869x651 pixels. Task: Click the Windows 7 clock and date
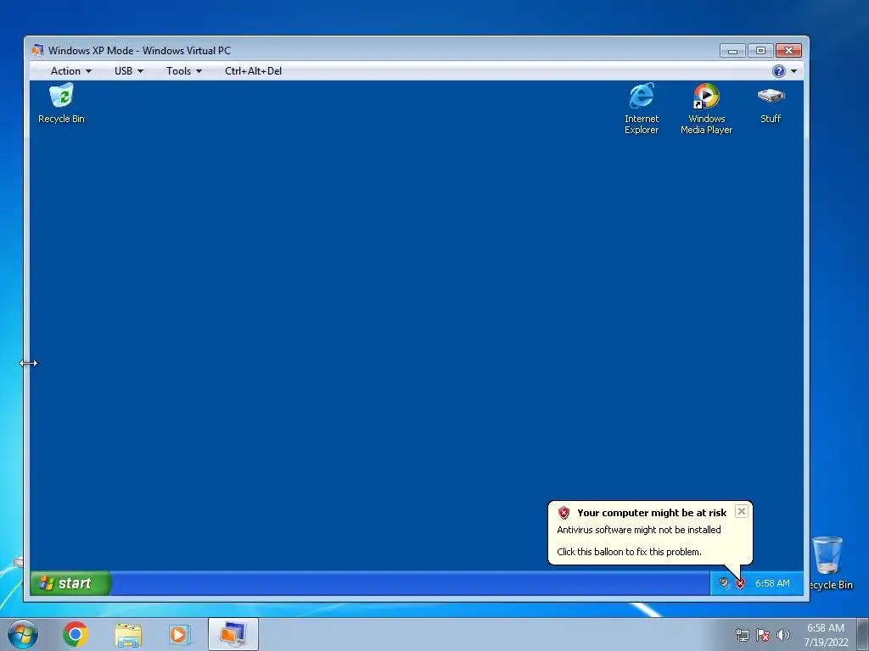(x=826, y=635)
